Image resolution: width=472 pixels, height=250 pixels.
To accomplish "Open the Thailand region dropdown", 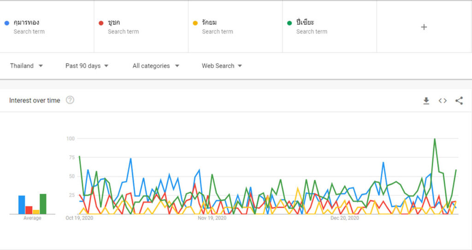I will coord(26,66).
